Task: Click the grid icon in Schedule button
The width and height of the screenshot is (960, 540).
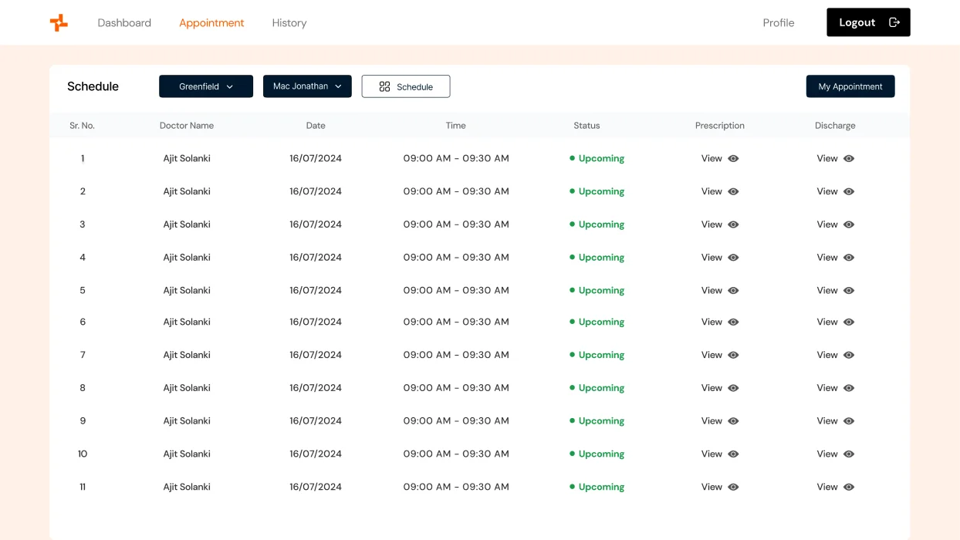Action: click(384, 86)
